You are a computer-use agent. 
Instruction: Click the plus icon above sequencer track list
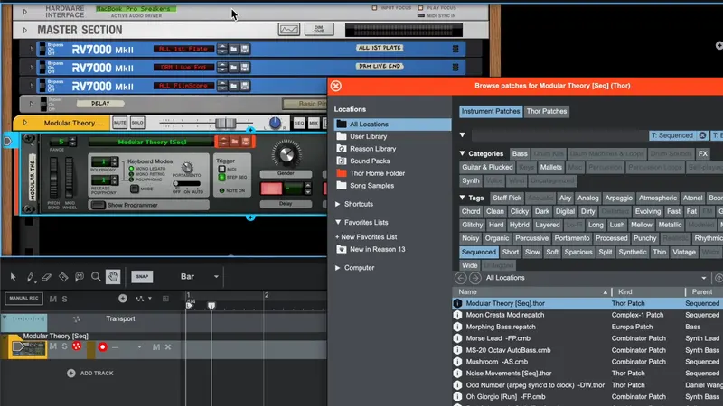[123, 299]
